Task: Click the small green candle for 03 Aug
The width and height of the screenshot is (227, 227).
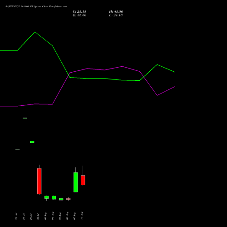Action: point(47,197)
